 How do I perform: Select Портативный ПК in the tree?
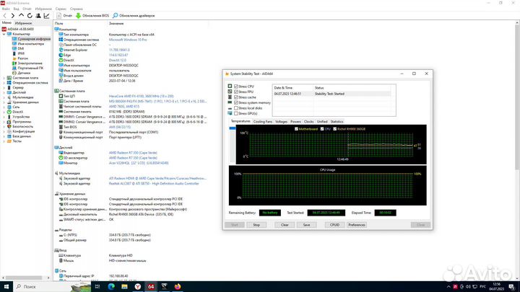30,68
